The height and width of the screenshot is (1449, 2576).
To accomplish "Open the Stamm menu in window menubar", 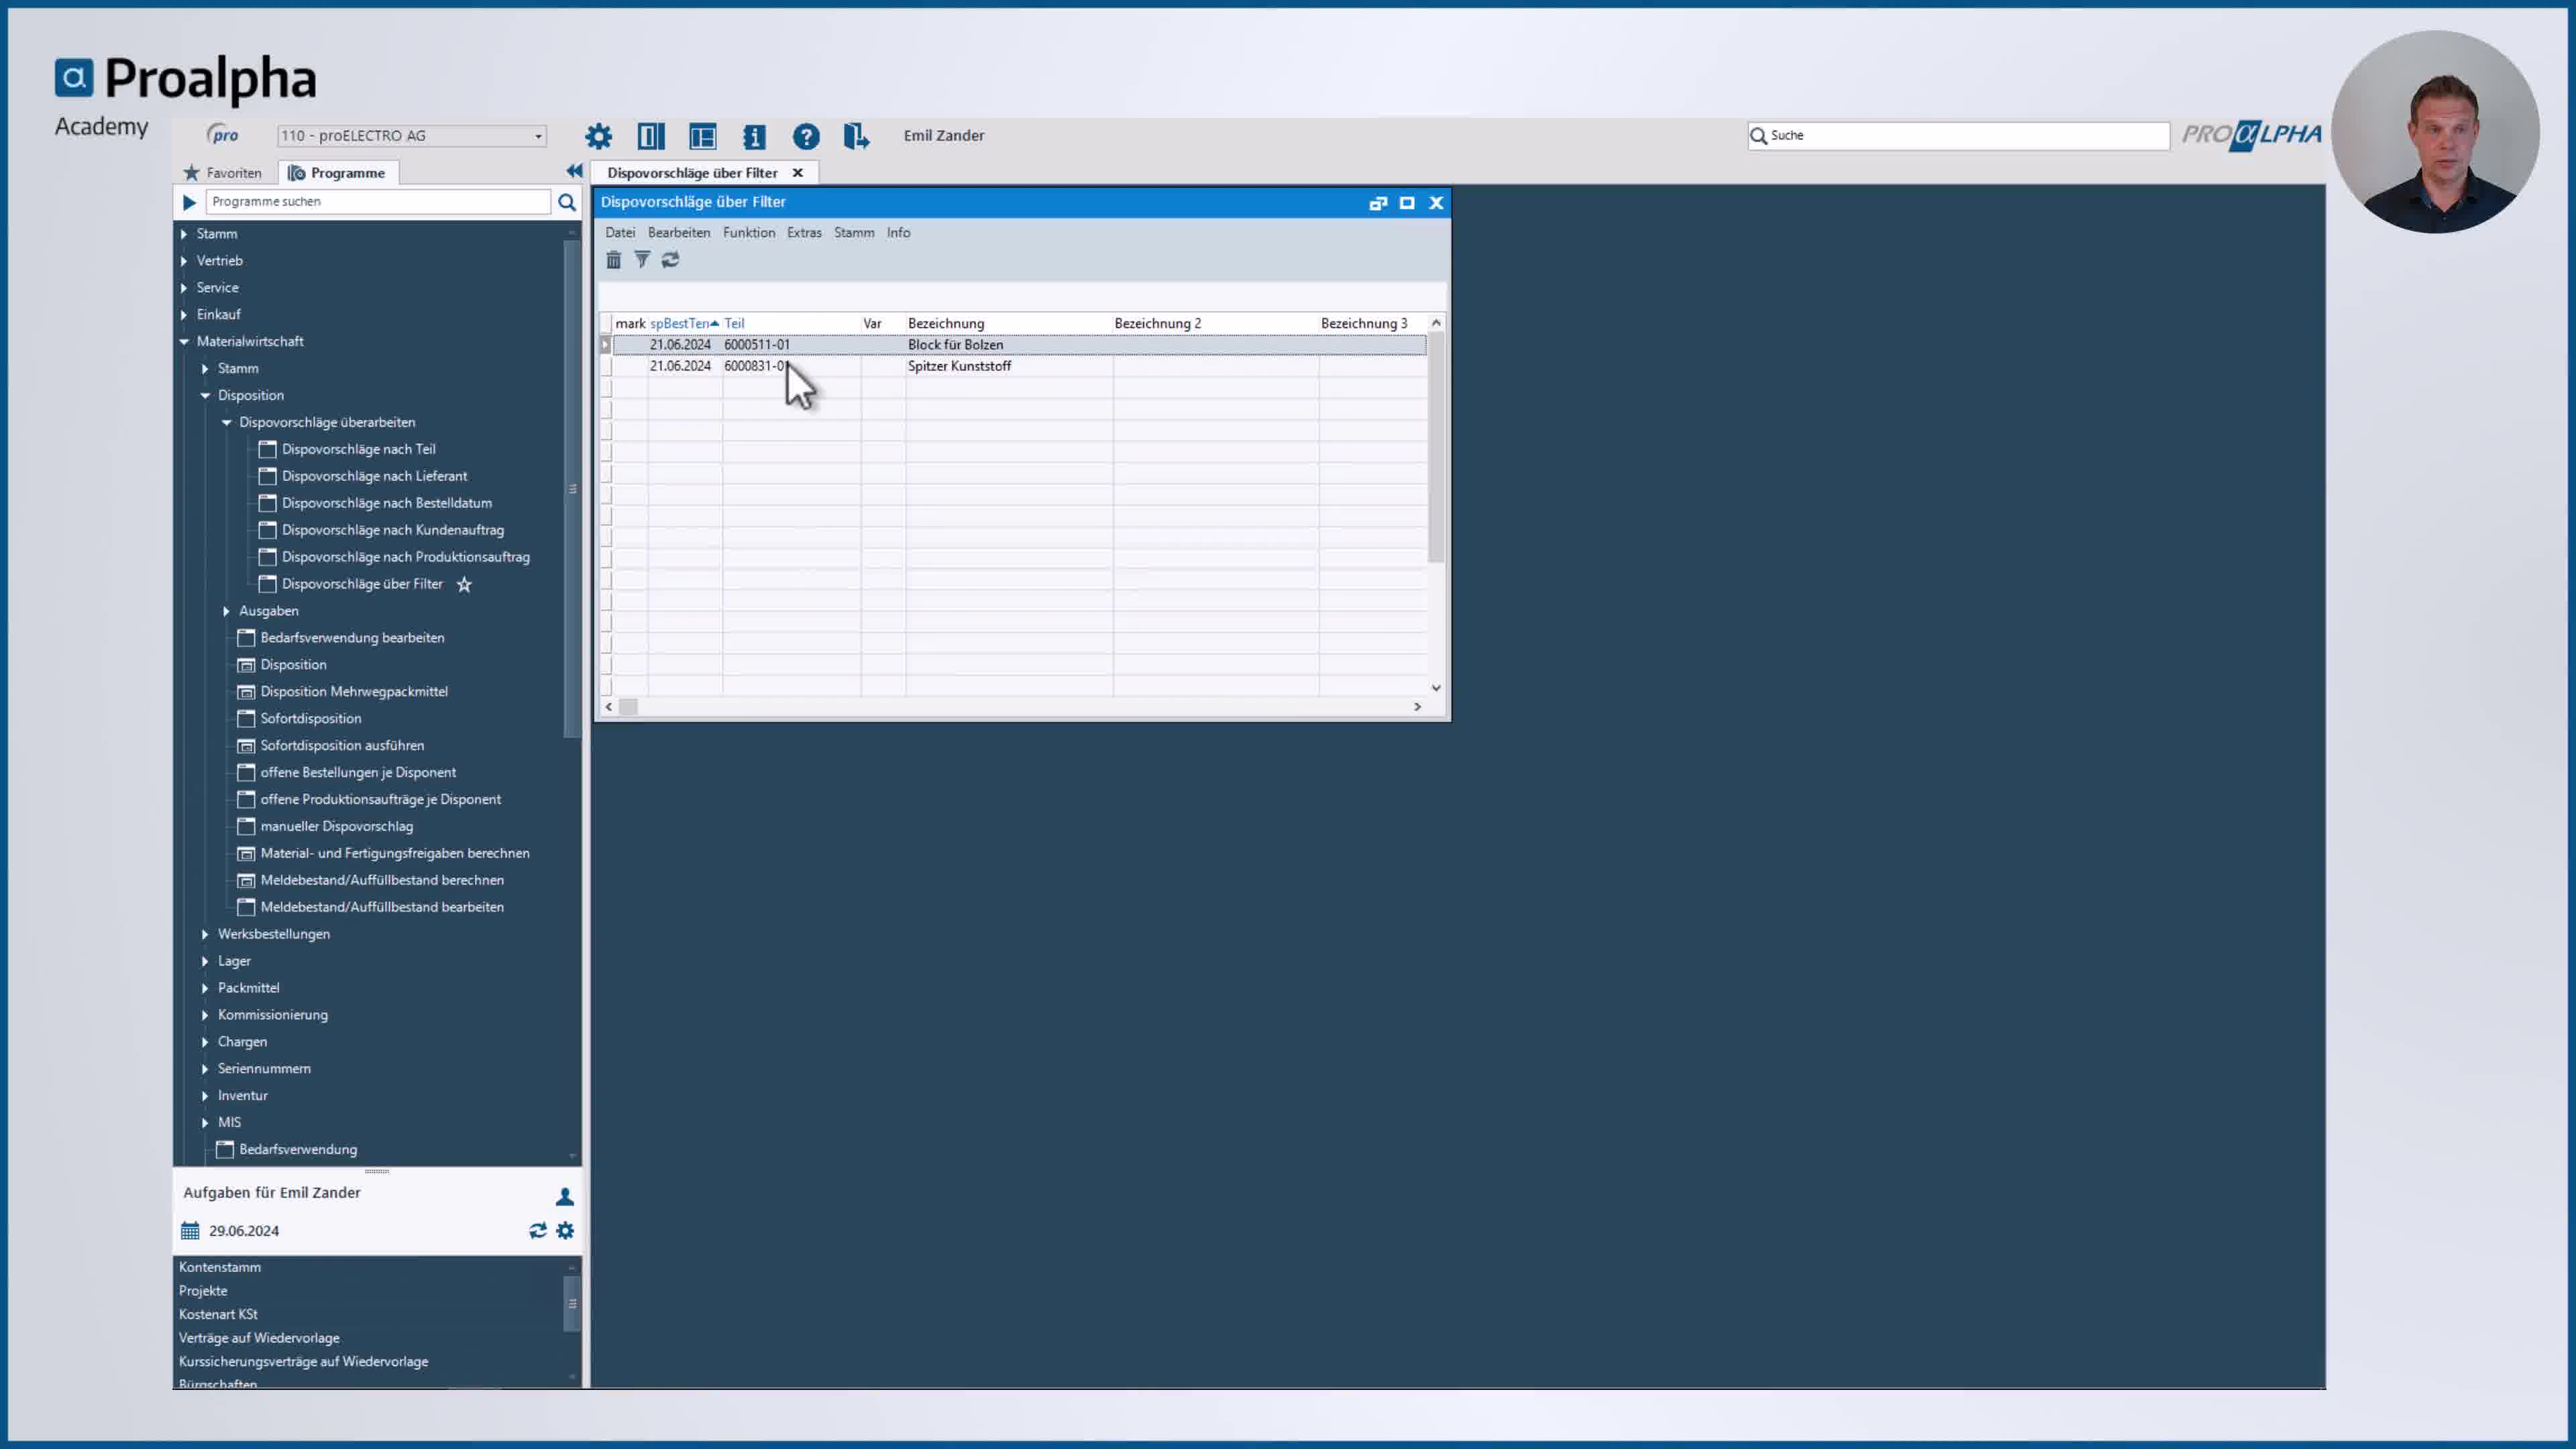I will click(854, 232).
